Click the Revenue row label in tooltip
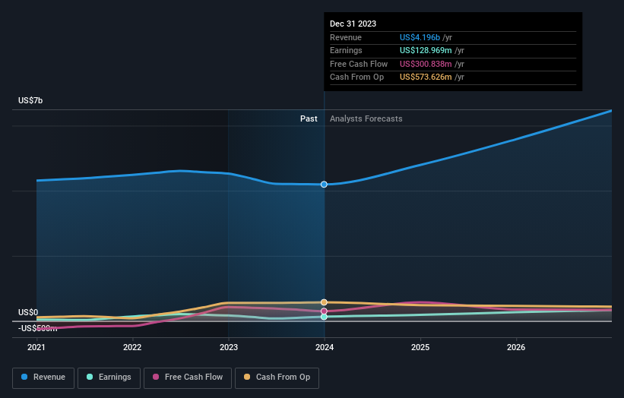Viewport: 624px width, 398px height. click(x=346, y=37)
